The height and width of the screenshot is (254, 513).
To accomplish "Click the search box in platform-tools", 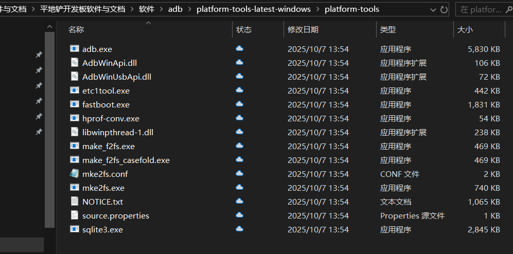I will coord(481,9).
